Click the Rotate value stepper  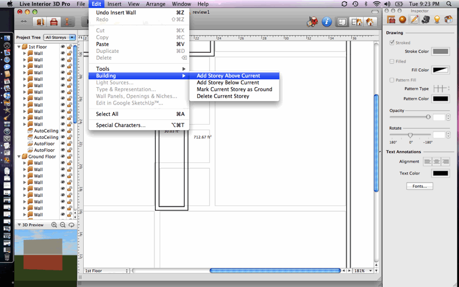[x=448, y=135]
